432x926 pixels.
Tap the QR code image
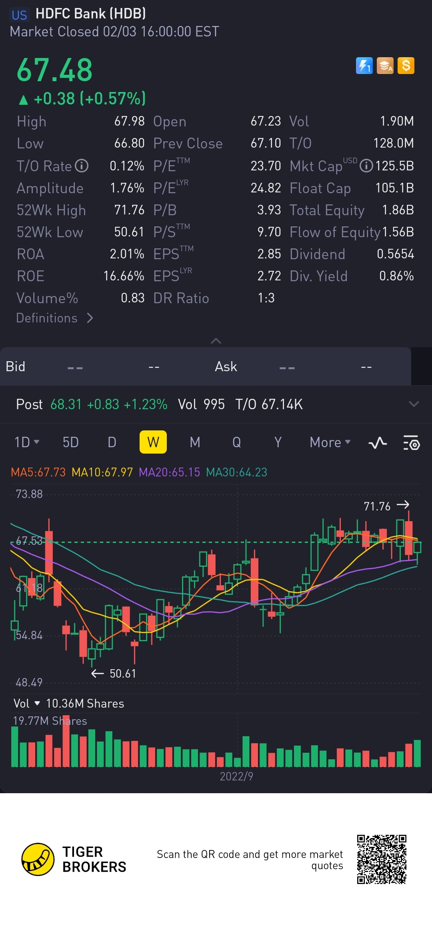pos(382,859)
